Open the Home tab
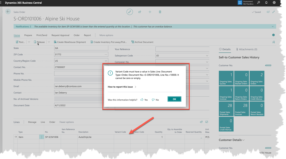The height and width of the screenshot is (159, 286). point(17,35)
